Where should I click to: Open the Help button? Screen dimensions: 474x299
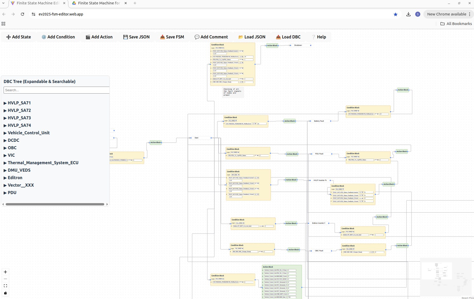tap(319, 37)
